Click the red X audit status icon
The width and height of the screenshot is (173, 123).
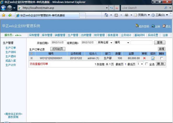point(144,58)
